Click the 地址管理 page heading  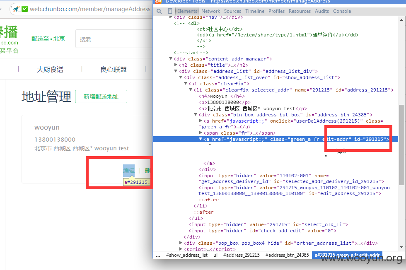[46, 96]
